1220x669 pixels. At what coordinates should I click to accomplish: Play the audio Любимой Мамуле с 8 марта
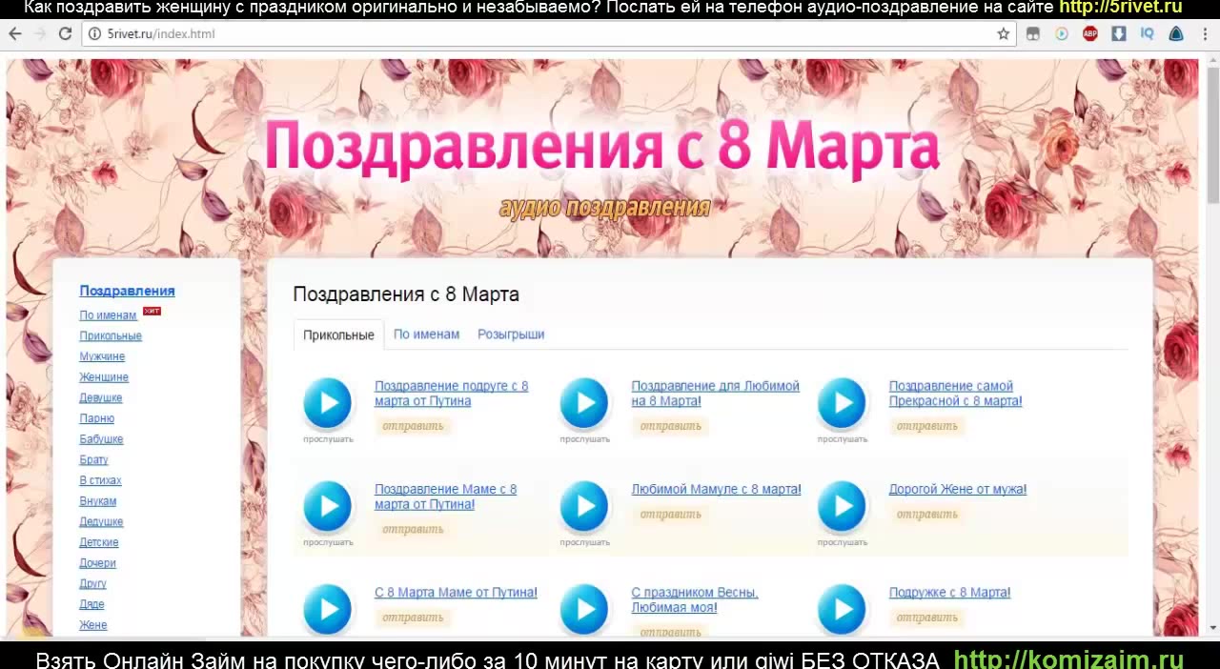584,505
